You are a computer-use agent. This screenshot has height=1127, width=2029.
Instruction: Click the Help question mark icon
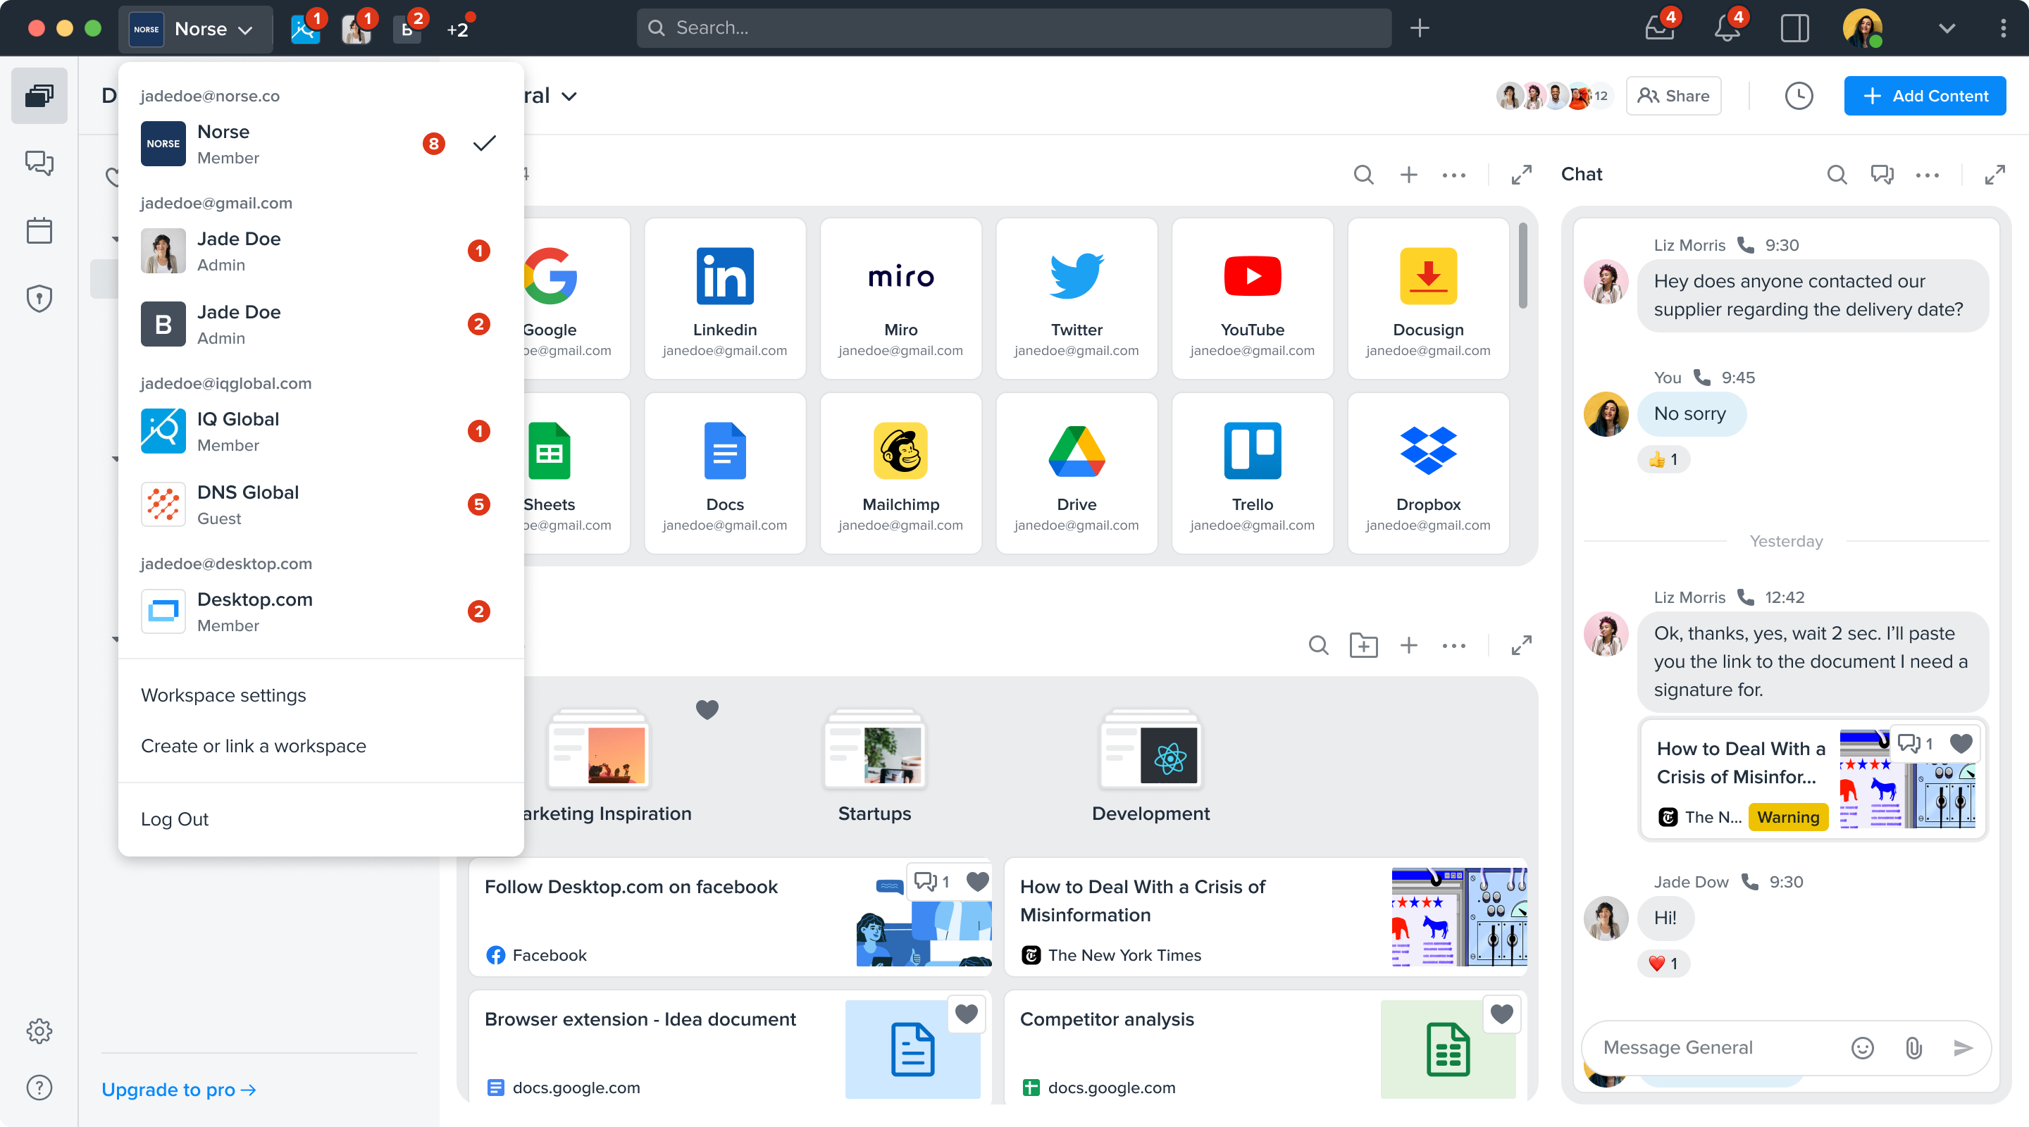[39, 1088]
